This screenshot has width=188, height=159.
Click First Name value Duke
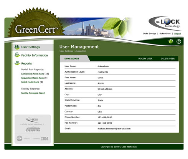click(x=100, y=78)
